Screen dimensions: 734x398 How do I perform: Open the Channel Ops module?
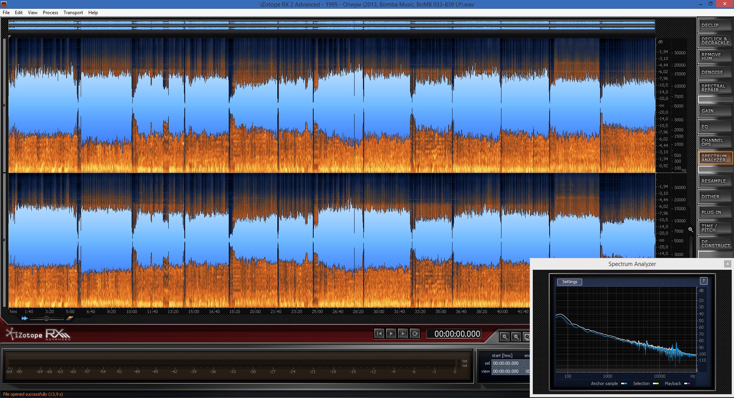coord(715,142)
